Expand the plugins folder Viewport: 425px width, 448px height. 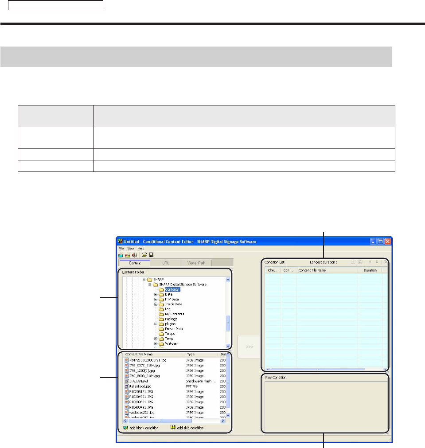pos(156,324)
